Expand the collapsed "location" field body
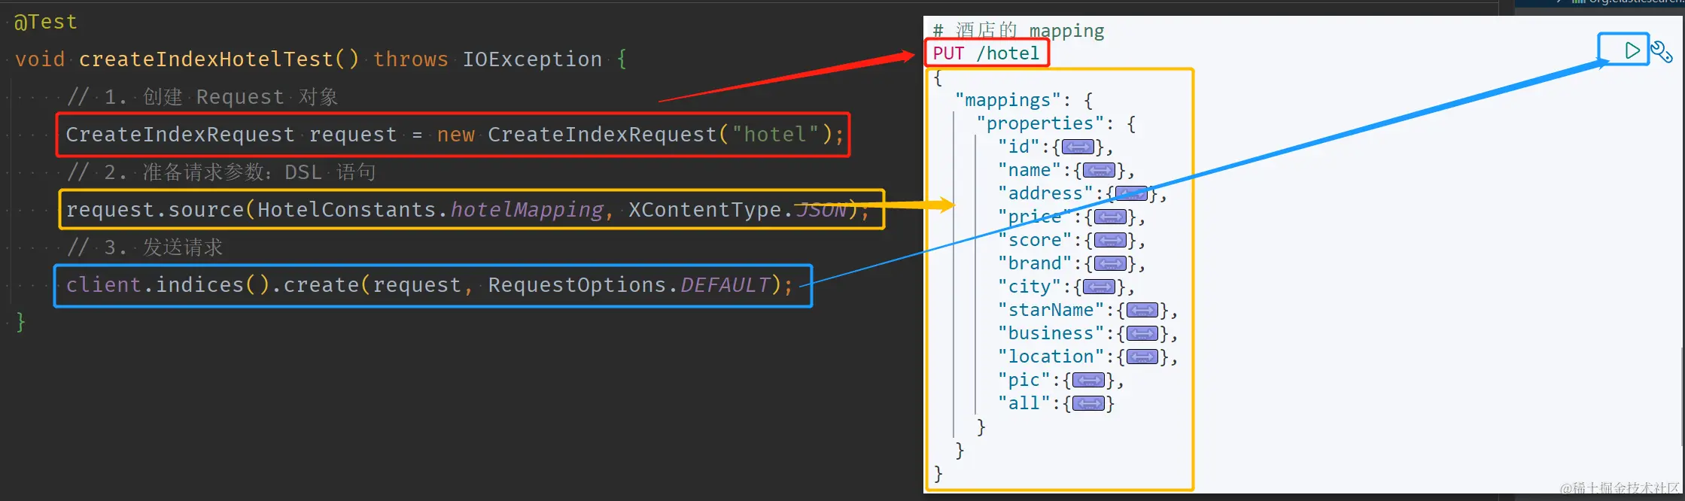Viewport: 1685px width, 501px height. click(x=1142, y=357)
